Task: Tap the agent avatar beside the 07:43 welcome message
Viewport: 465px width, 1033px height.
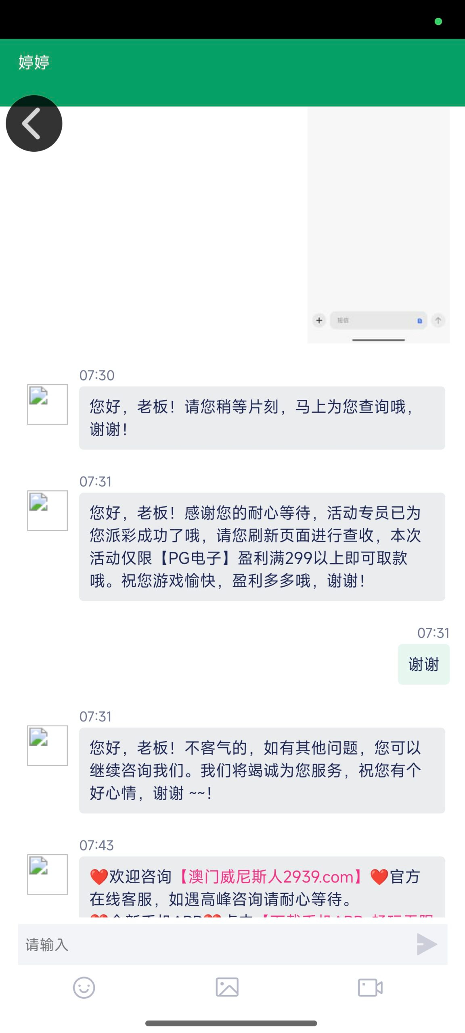Action: (x=47, y=874)
